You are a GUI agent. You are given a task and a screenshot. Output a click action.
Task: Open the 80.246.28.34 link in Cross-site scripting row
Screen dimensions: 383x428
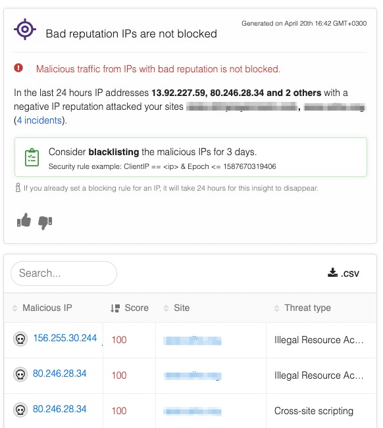[59, 409]
